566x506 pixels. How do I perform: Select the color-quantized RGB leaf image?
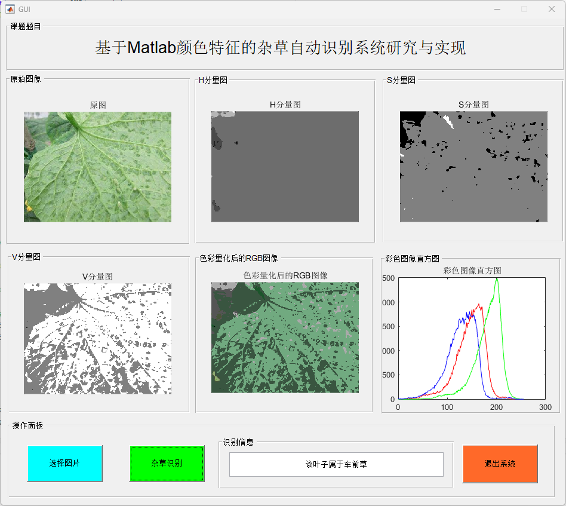click(x=285, y=338)
